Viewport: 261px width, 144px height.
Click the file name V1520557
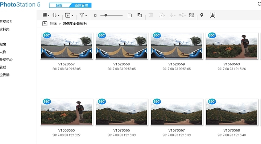coord(67,64)
